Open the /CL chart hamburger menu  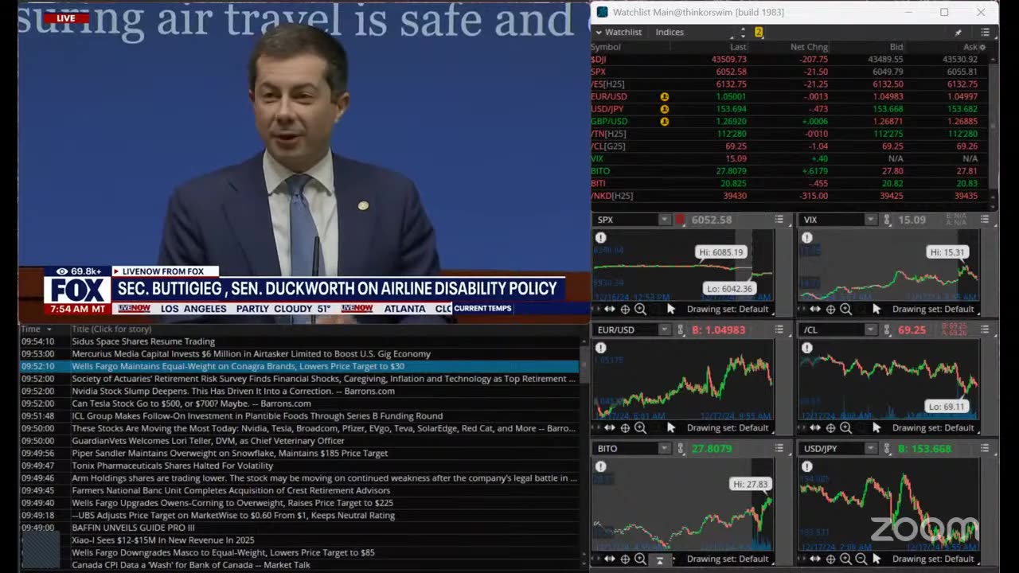click(986, 329)
